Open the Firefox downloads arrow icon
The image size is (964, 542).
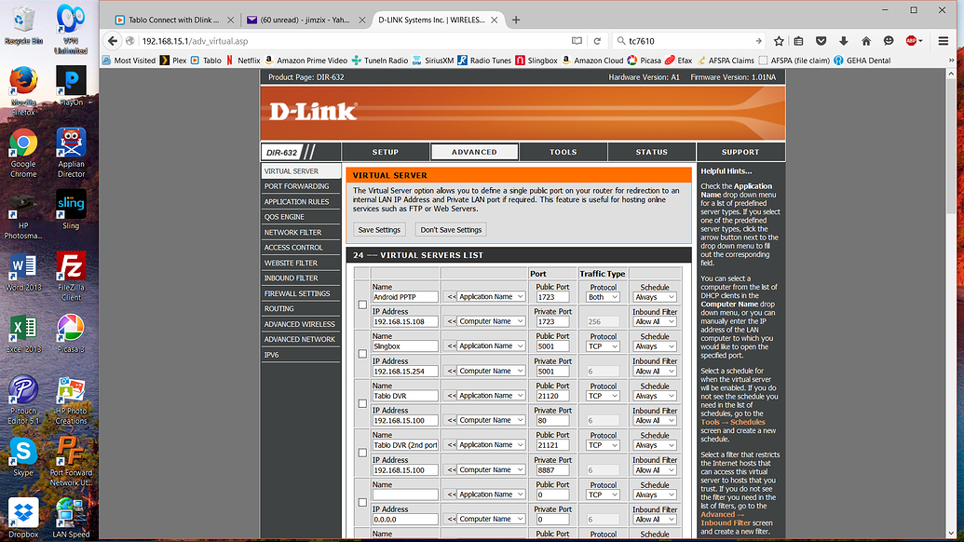pos(844,41)
